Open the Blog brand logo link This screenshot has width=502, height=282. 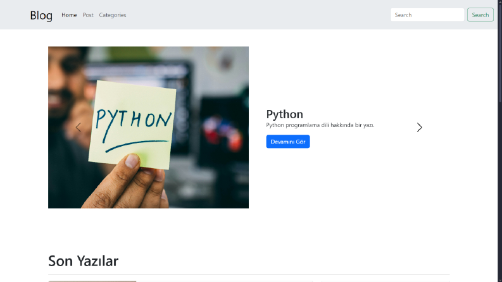click(41, 15)
